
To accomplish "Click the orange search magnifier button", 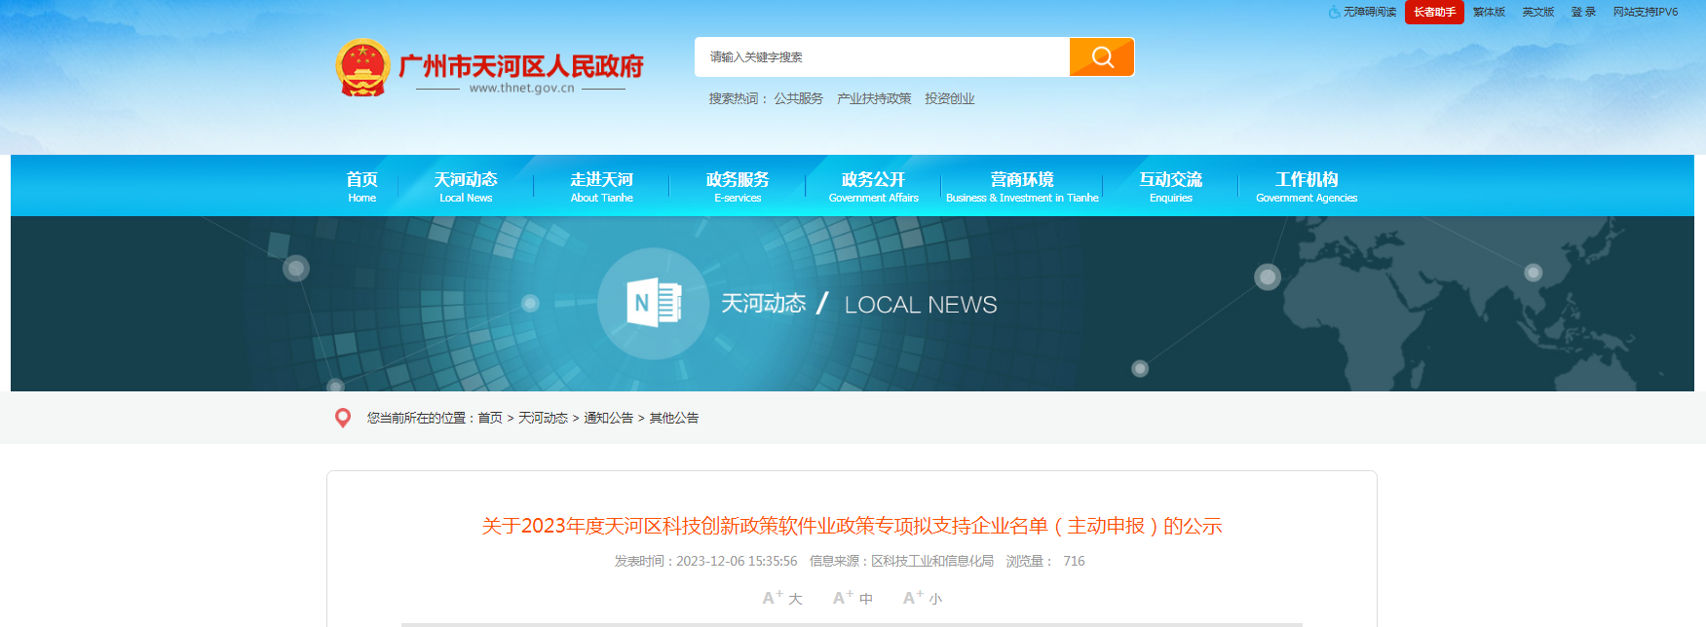I will 1101,57.
